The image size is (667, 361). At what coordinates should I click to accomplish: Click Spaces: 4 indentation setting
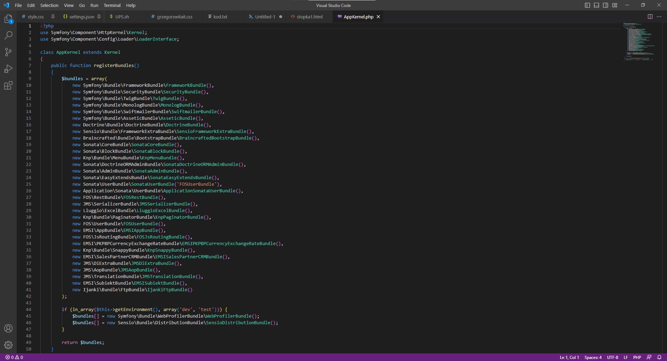(x=593, y=357)
